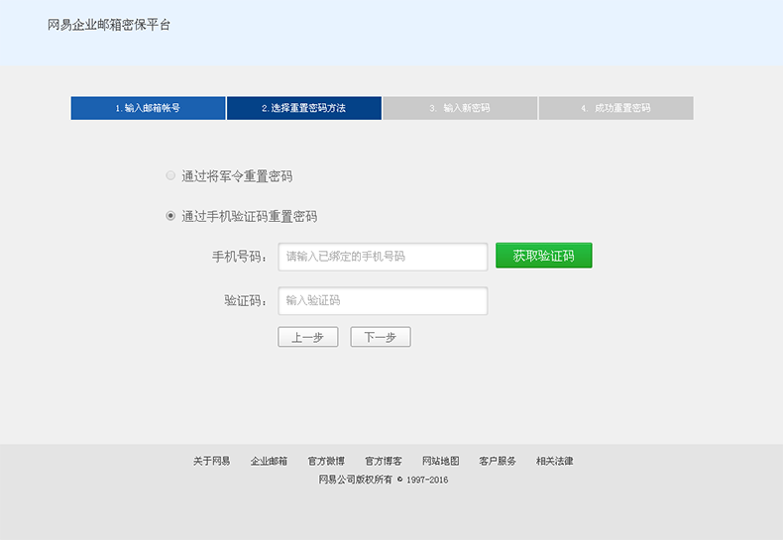Open the 官方微博 footer link
The width and height of the screenshot is (783, 540).
326,461
